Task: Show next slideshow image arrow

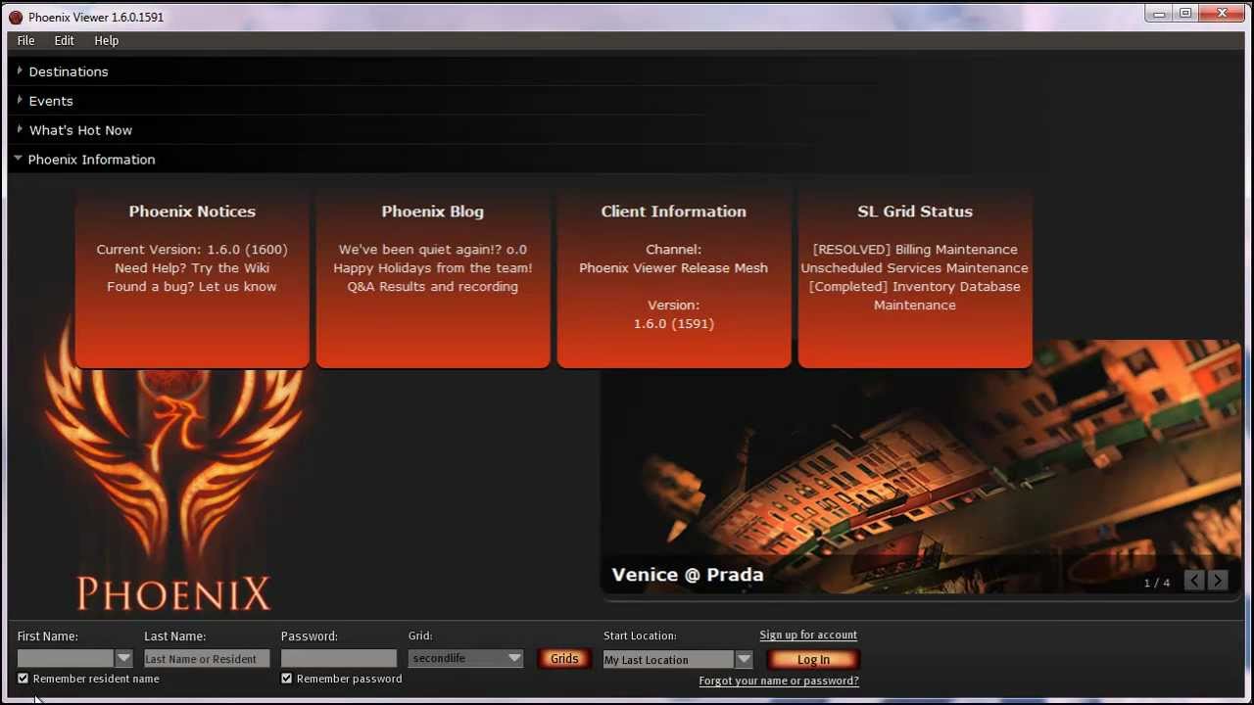Action: [1218, 581]
